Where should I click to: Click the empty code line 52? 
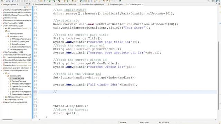pyautogui.click(x=127, y=99)
